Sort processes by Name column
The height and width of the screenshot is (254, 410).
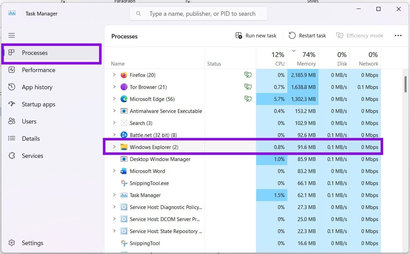pos(154,58)
